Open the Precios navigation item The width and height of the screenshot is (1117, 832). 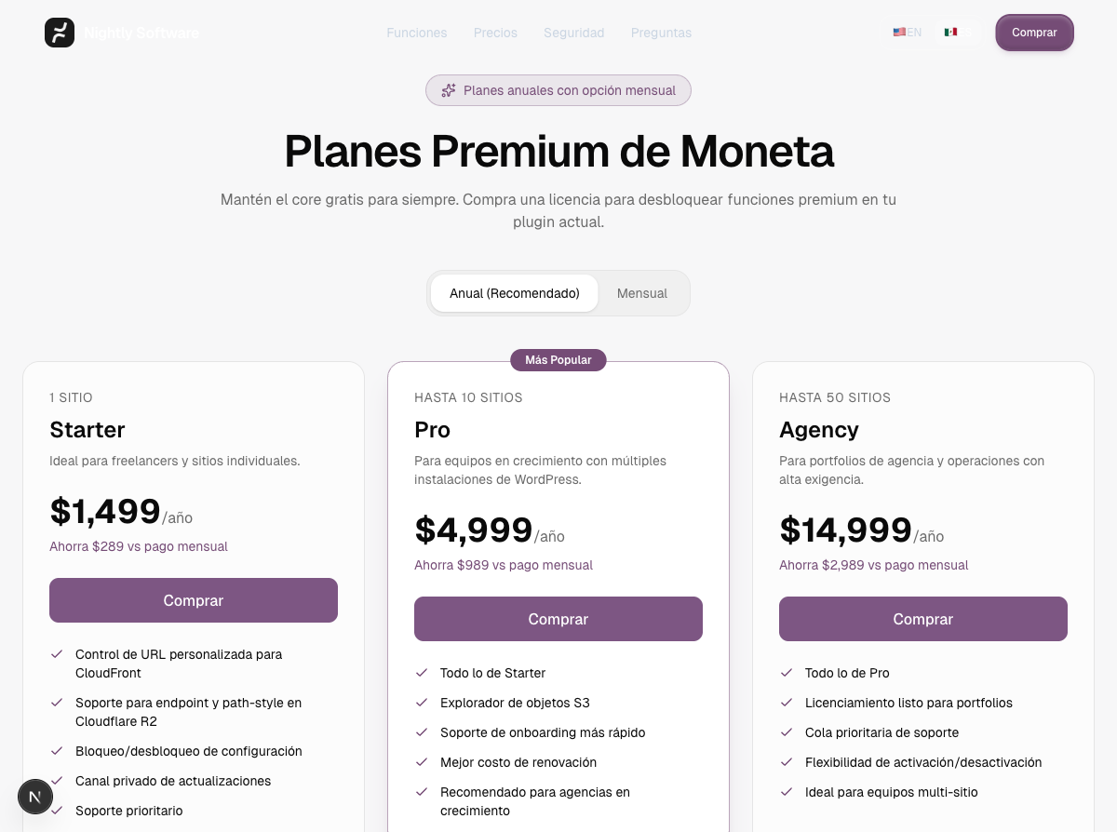coord(495,33)
